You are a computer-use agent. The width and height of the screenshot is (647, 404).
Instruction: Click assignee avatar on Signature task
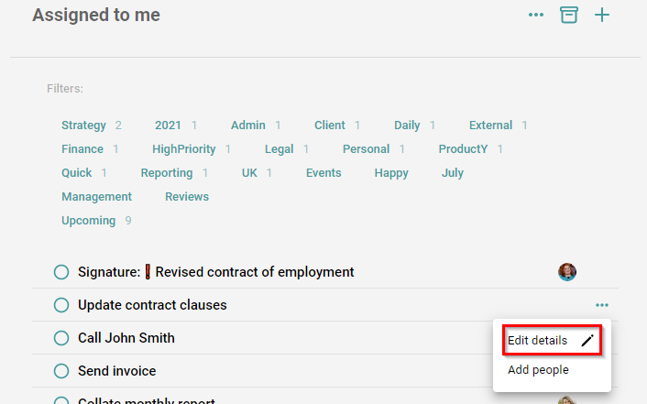point(567,272)
